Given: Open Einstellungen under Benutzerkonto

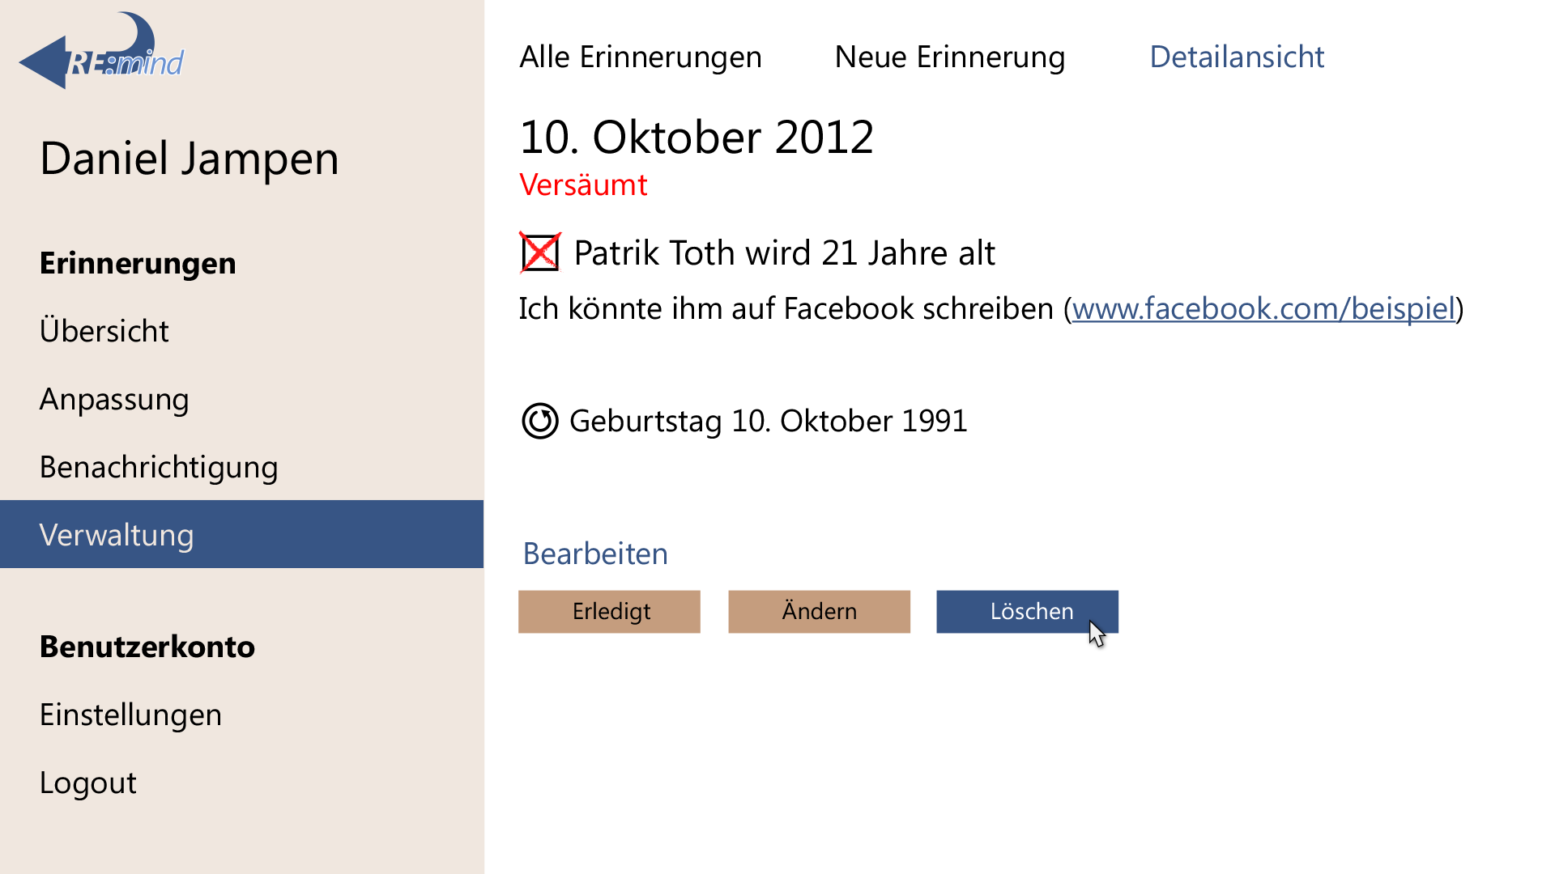Looking at the screenshot, I should pyautogui.click(x=130, y=715).
